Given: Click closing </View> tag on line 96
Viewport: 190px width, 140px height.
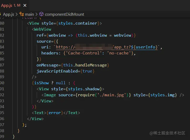Looking at the screenshot, I should tap(35, 119).
